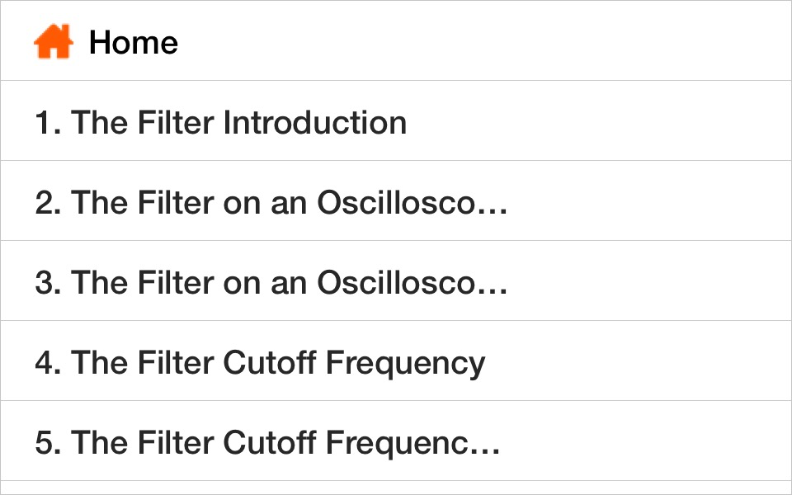Click the word "Introduction" in lesson 1

(x=315, y=123)
